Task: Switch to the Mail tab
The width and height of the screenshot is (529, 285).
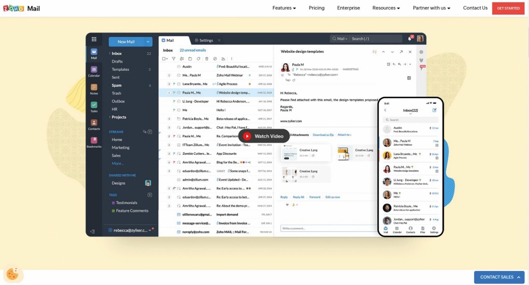Action: click(x=174, y=40)
